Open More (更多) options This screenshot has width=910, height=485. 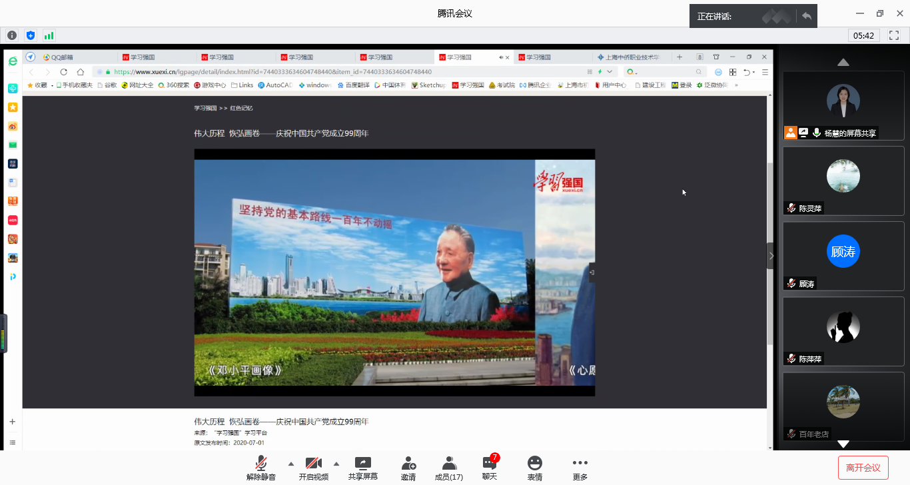[x=580, y=468]
